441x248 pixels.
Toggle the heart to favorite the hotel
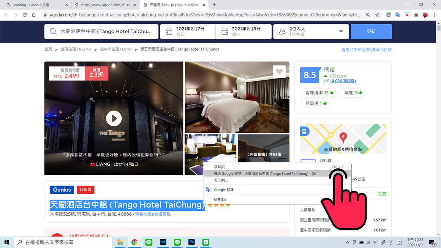[279, 72]
